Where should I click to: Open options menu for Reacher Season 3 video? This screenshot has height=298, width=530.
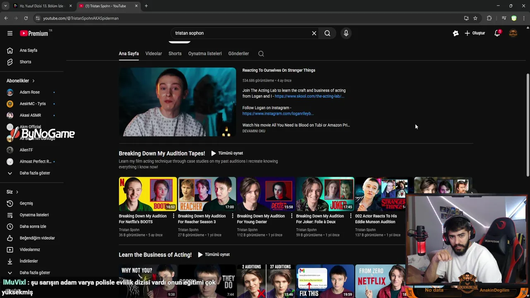pos(233,216)
